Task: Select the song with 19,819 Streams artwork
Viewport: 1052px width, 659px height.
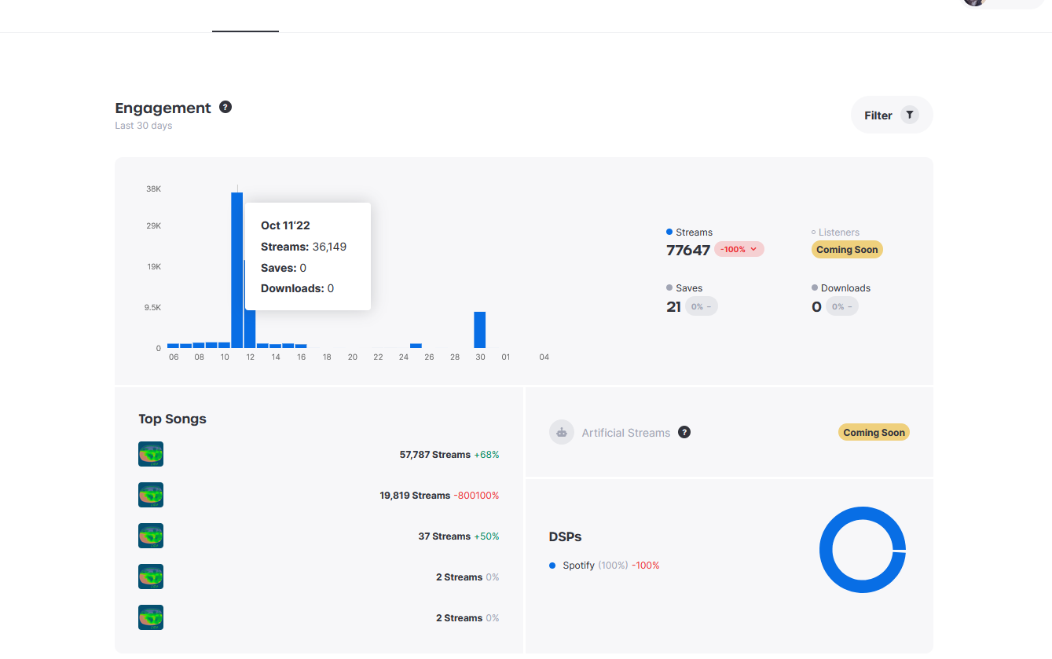Action: (x=151, y=495)
